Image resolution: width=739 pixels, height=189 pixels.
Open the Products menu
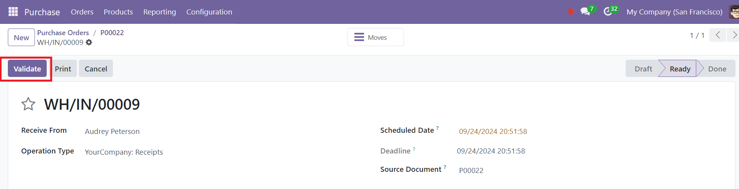click(x=118, y=12)
